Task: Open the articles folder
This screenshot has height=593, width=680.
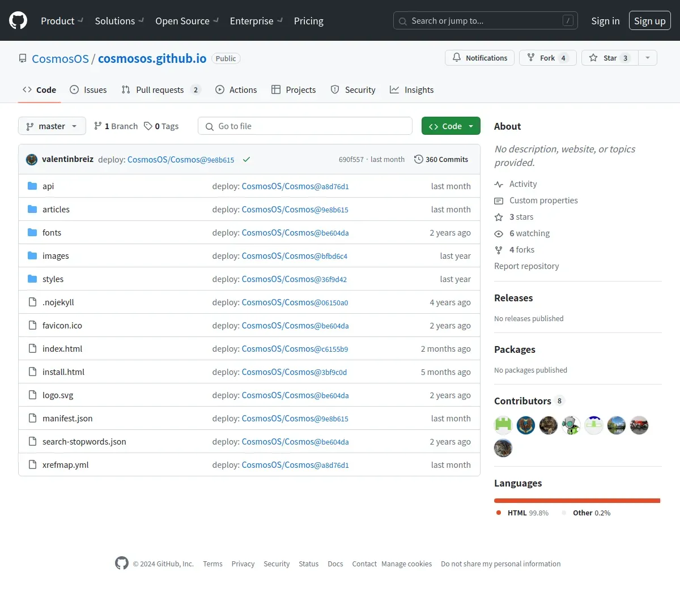Action: (x=56, y=209)
